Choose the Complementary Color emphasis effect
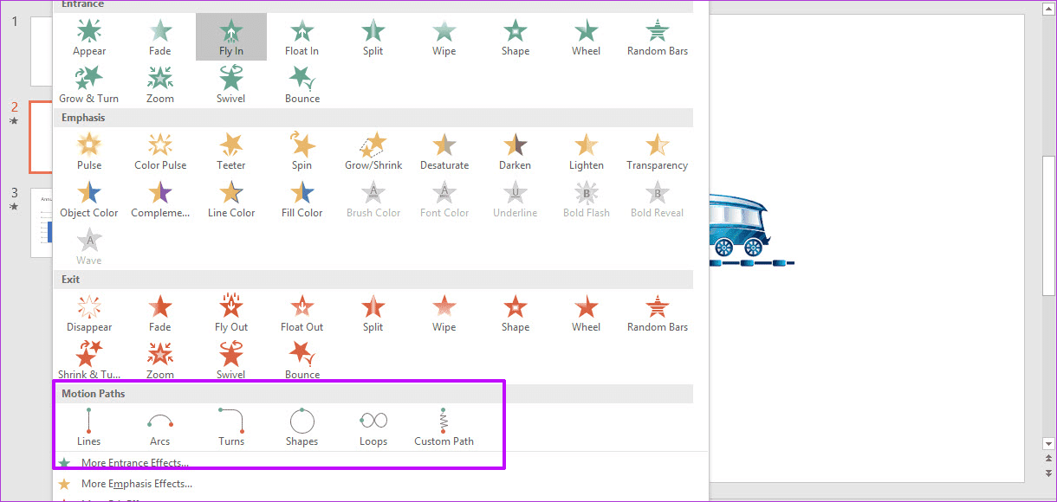The width and height of the screenshot is (1057, 502). point(160,199)
